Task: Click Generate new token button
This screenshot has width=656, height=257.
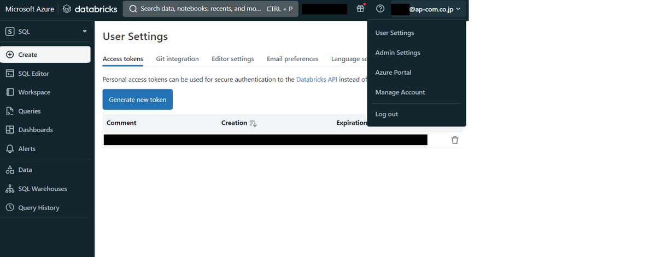Action: click(x=138, y=99)
